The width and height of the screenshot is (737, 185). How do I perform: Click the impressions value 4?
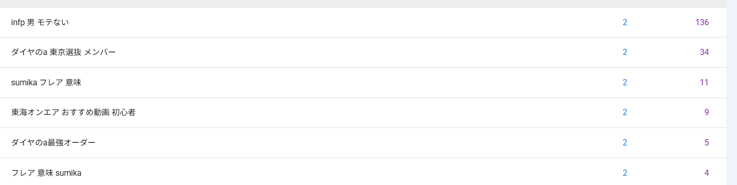pyautogui.click(x=707, y=173)
